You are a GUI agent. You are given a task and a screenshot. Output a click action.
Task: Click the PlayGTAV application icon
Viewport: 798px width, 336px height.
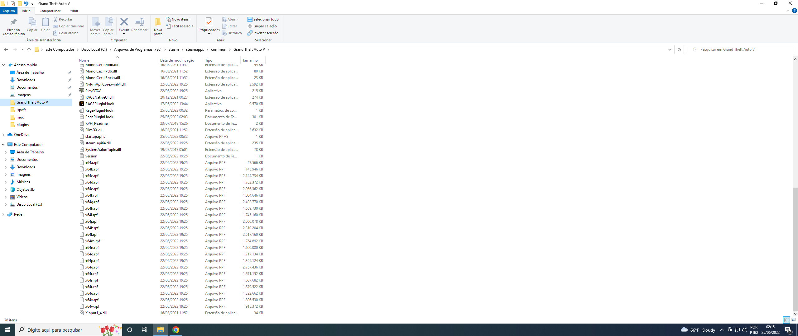click(82, 91)
